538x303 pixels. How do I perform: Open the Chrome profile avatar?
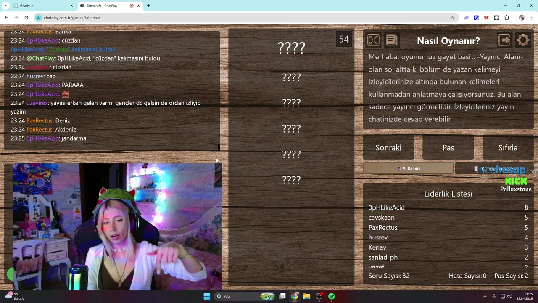coord(522,18)
